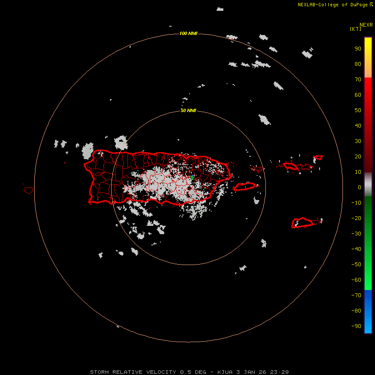Click the small Mona Island outline west of Puerto Rico
The height and width of the screenshot is (375, 375).
(x=28, y=190)
